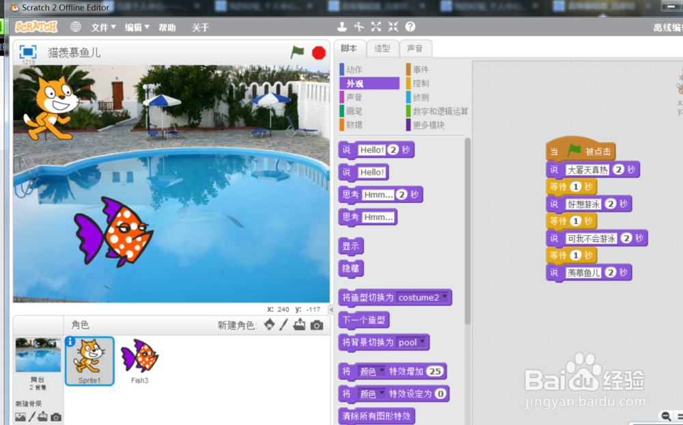Open 颜色 dropdown in 特效设定为 block
The image size is (683, 425).
tap(372, 394)
